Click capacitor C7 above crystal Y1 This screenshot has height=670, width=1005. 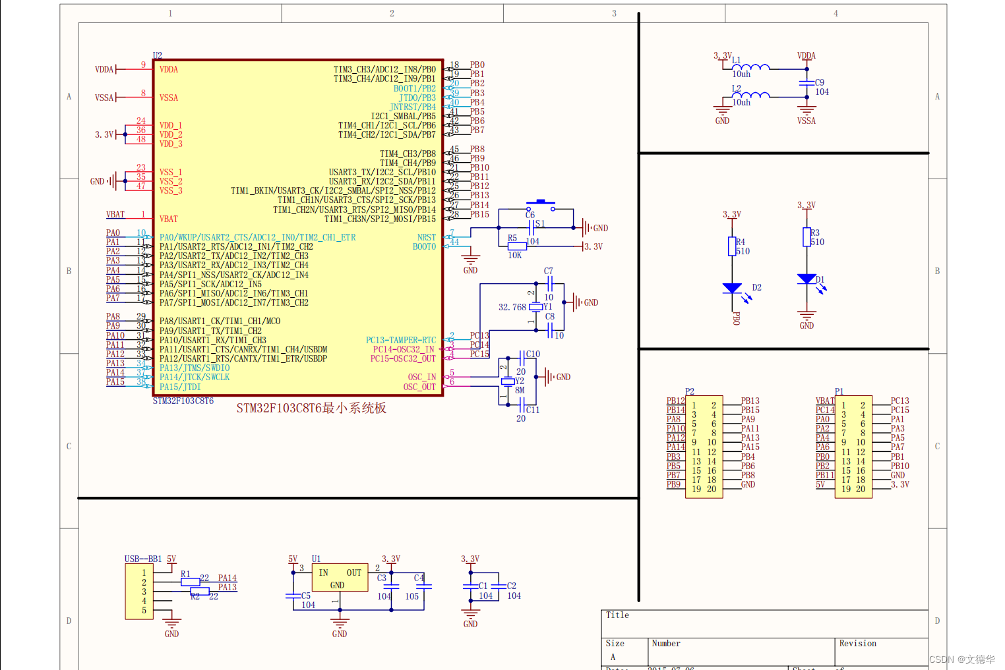(x=549, y=284)
